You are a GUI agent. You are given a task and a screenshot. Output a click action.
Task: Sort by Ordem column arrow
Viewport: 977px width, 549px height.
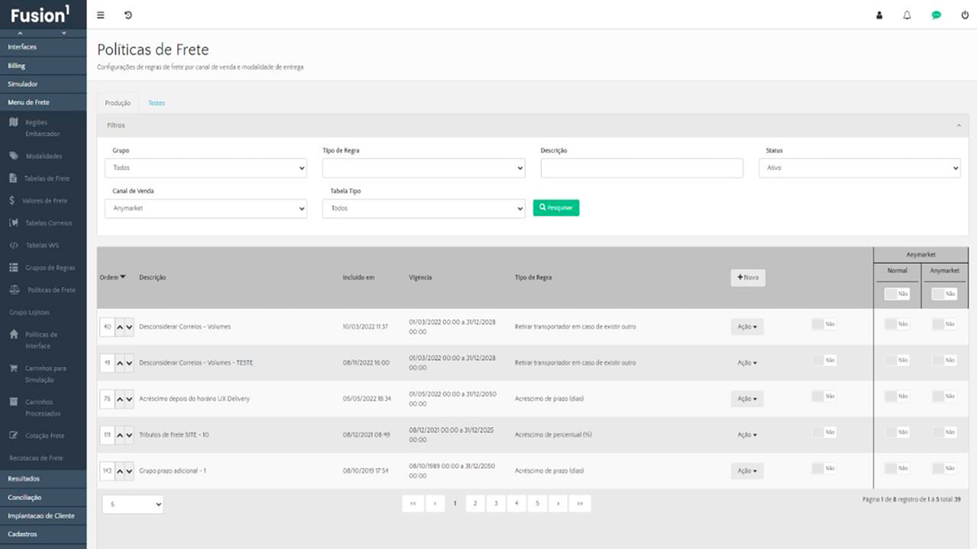point(123,277)
